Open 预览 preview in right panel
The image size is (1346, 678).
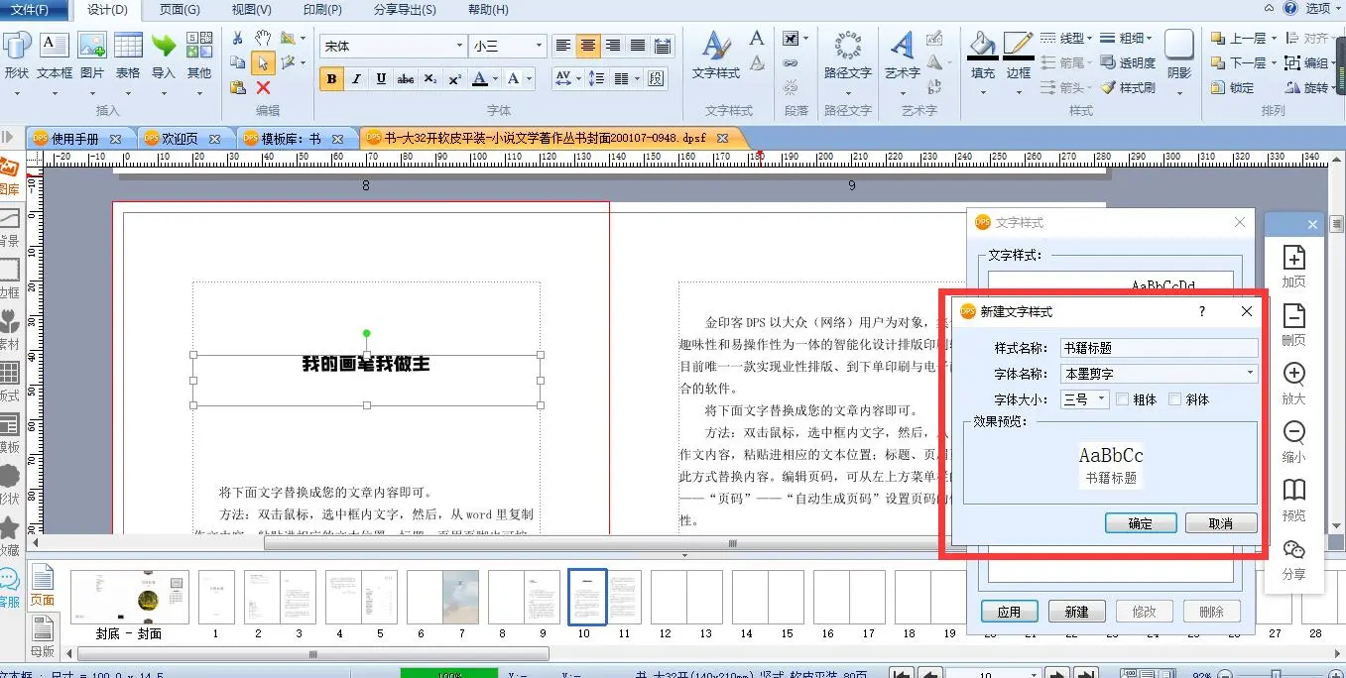1293,499
